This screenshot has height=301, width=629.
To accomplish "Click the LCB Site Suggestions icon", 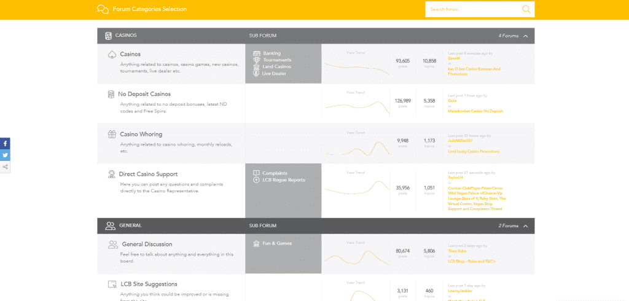I will (x=112, y=284).
